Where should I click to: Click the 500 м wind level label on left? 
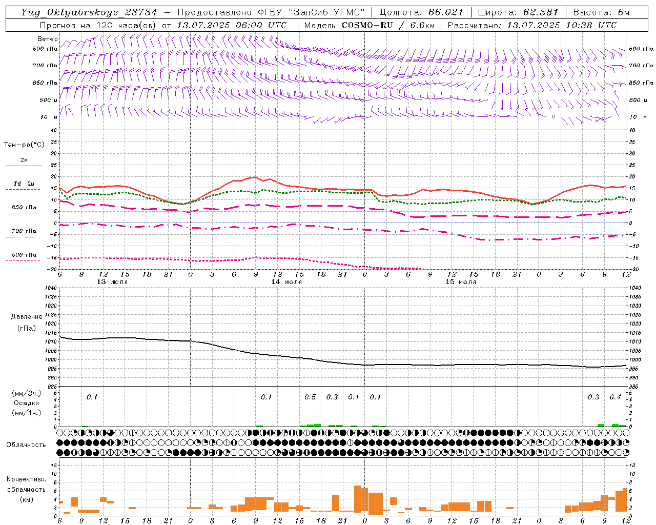tap(49, 100)
